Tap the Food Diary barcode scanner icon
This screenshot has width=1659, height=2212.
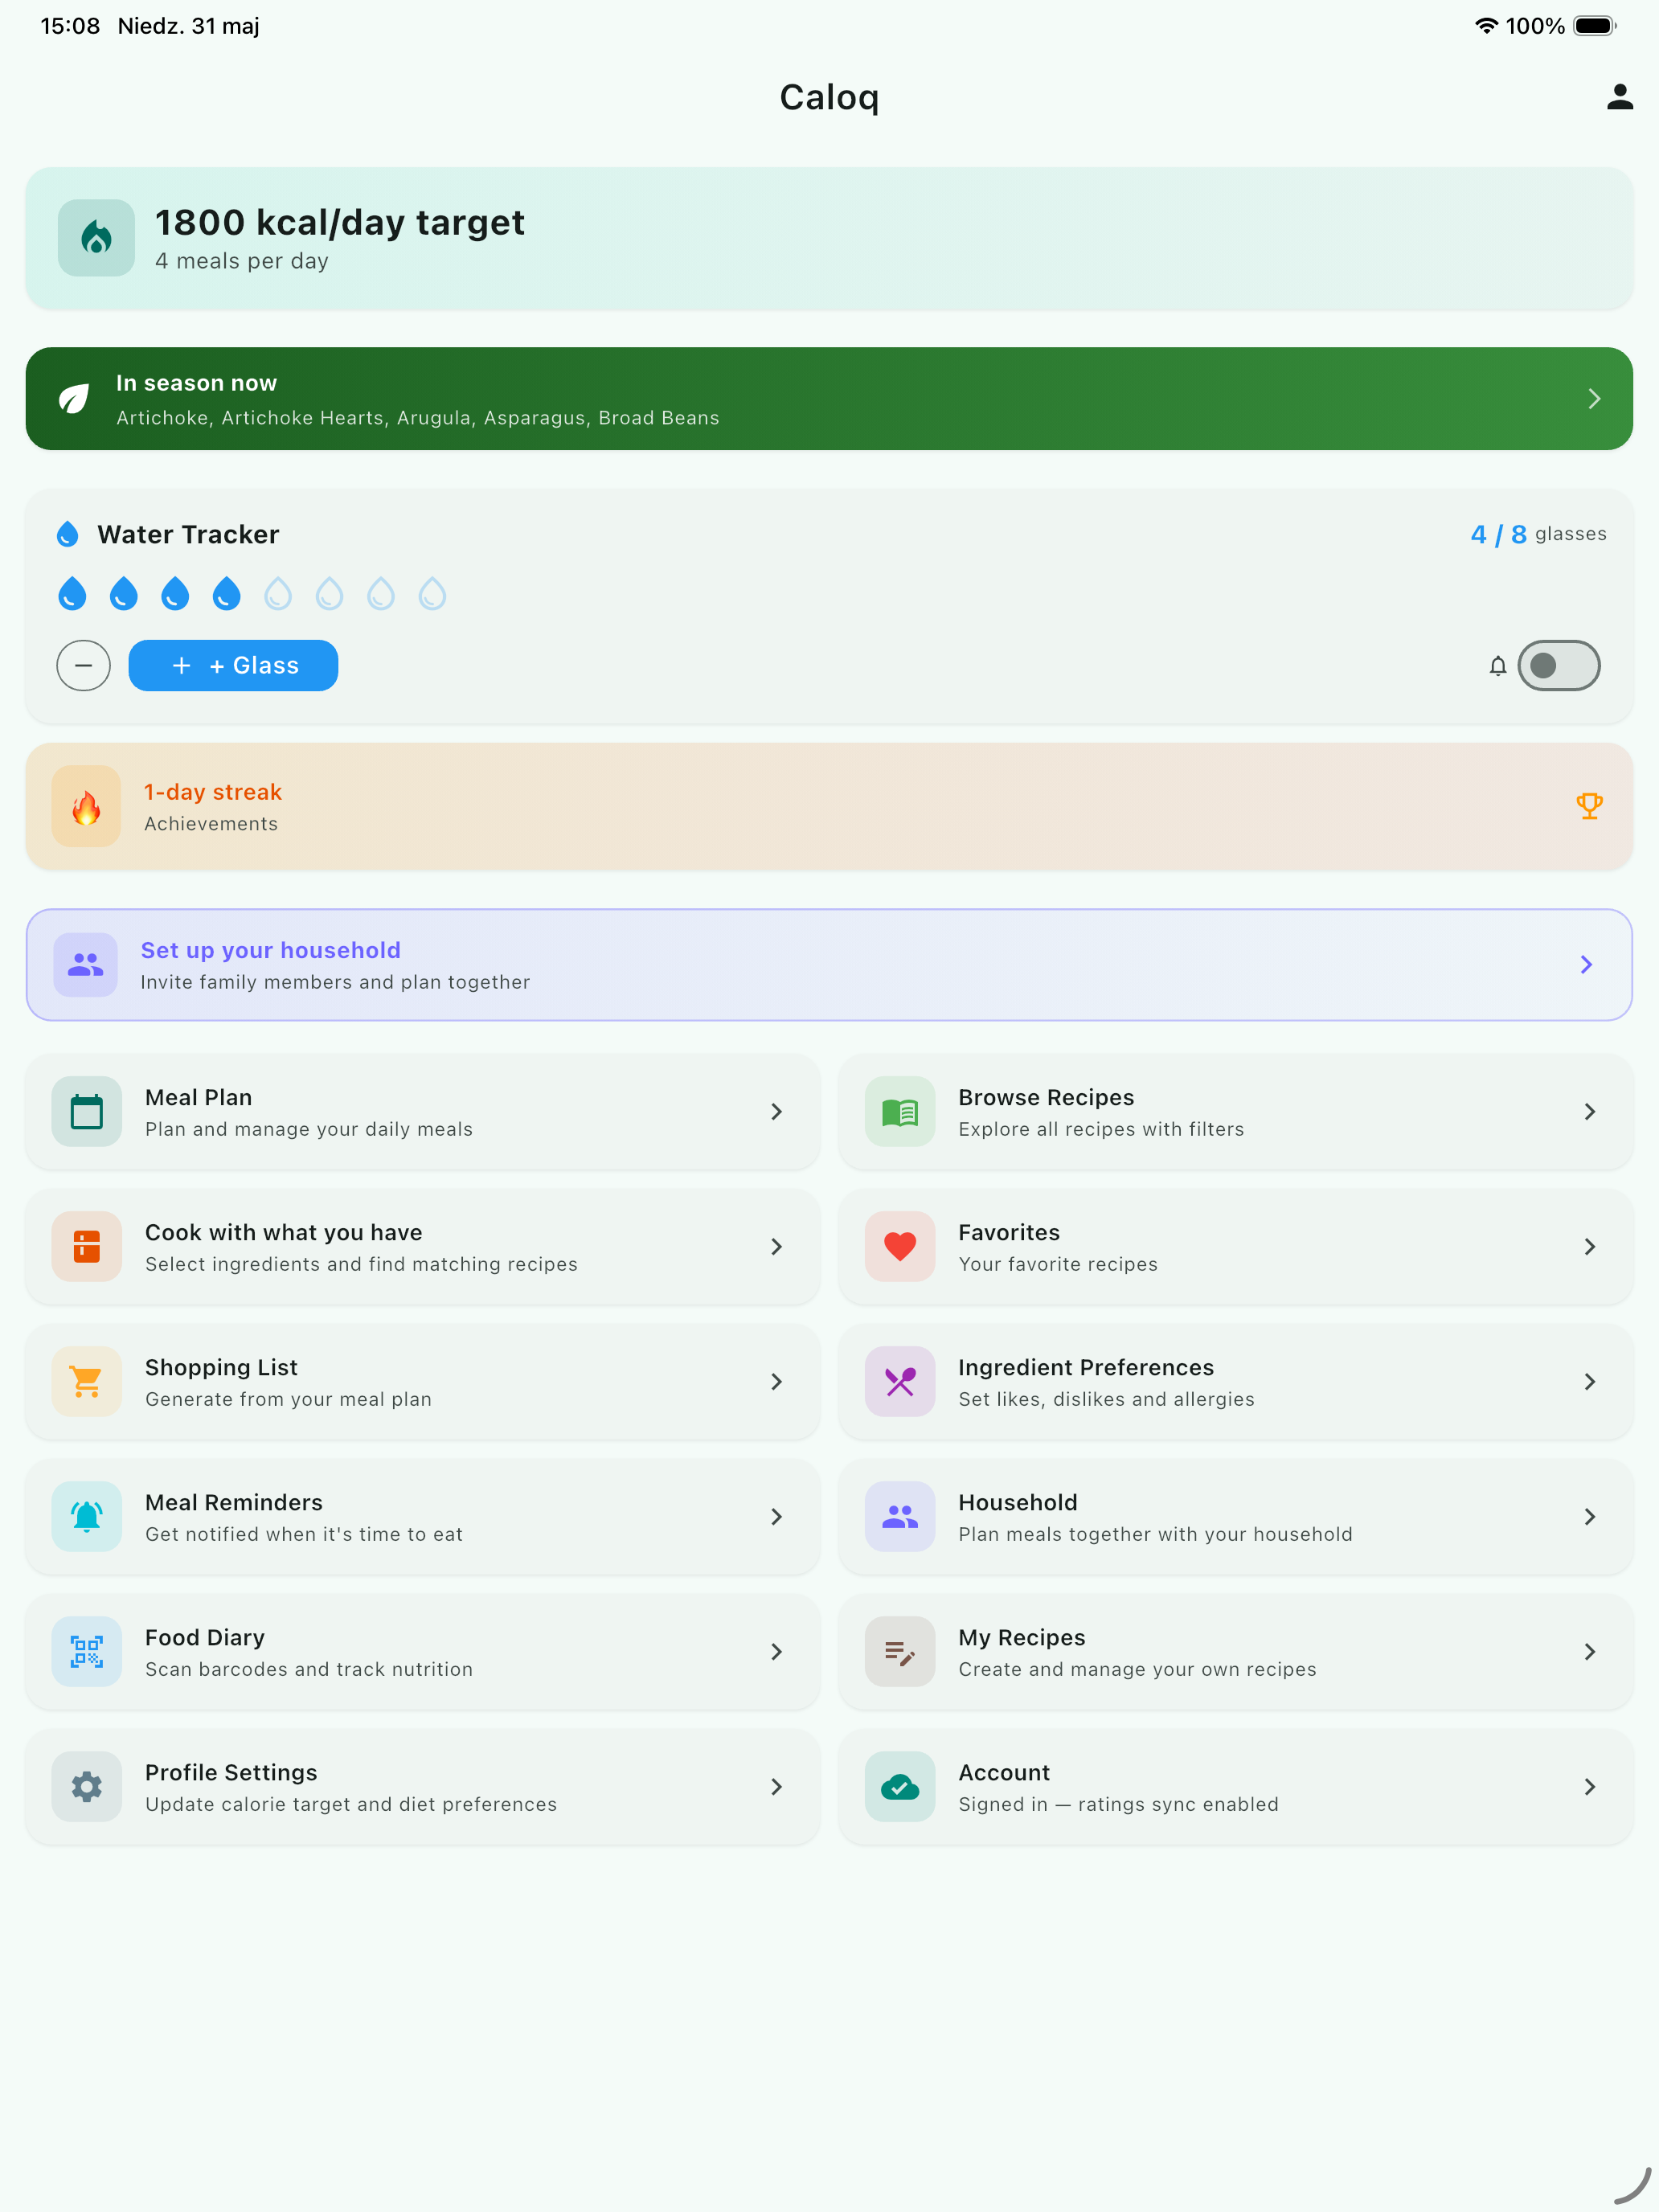click(x=87, y=1652)
